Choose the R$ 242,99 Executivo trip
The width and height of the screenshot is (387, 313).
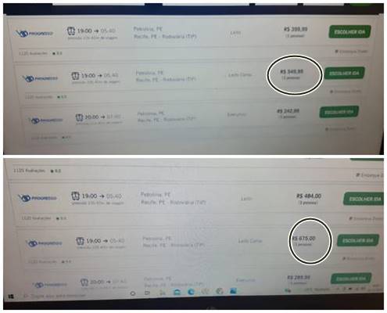339,112
